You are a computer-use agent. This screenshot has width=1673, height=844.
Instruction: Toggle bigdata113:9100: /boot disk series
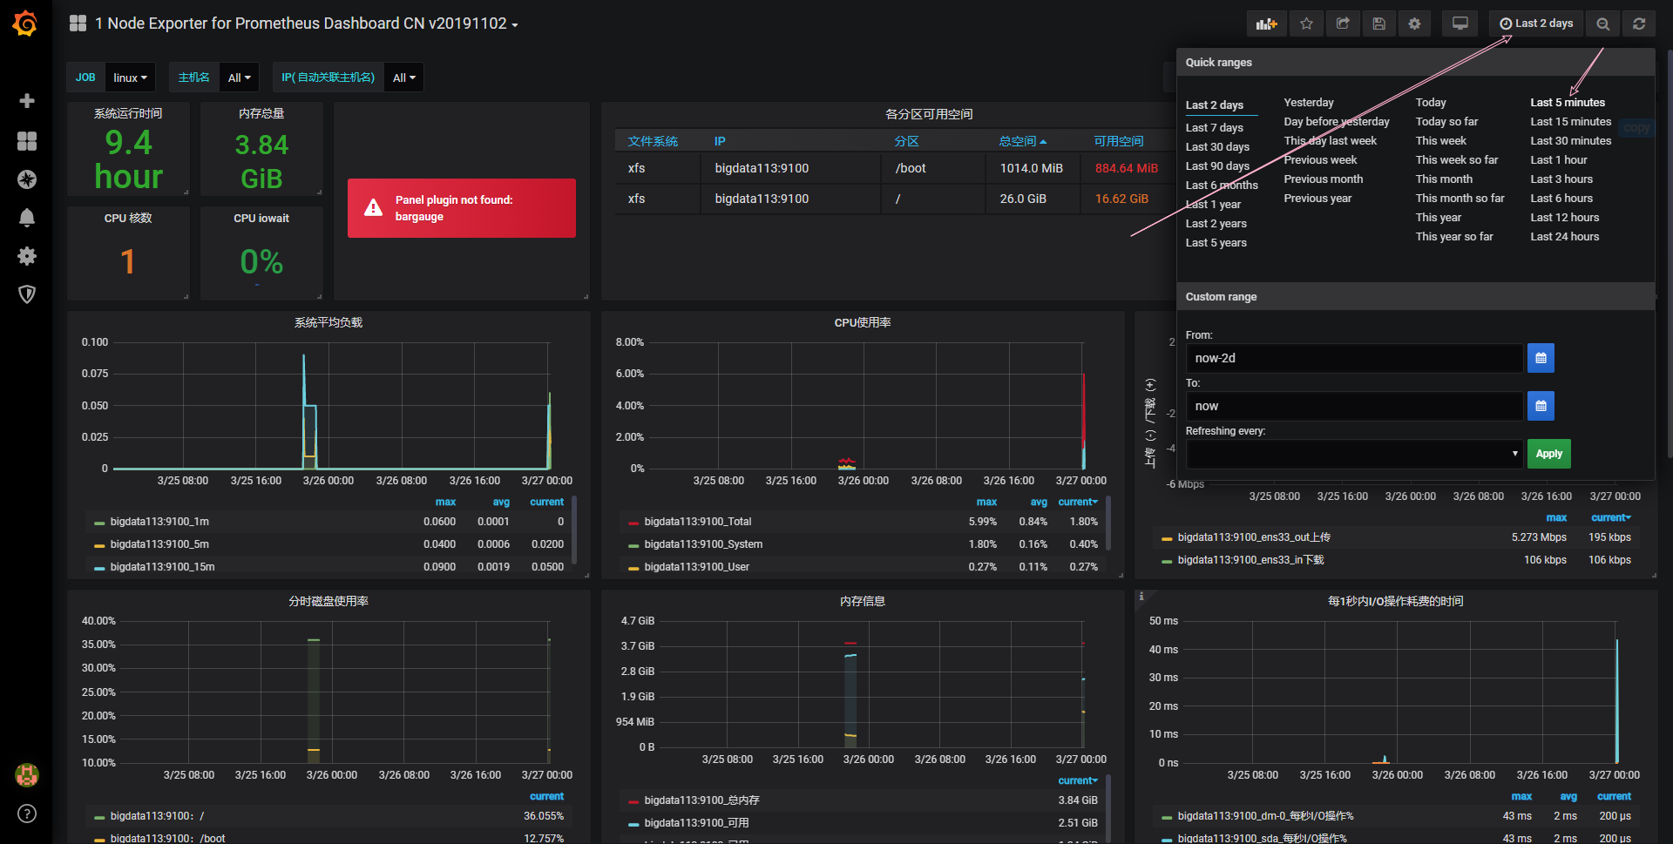coord(167,838)
